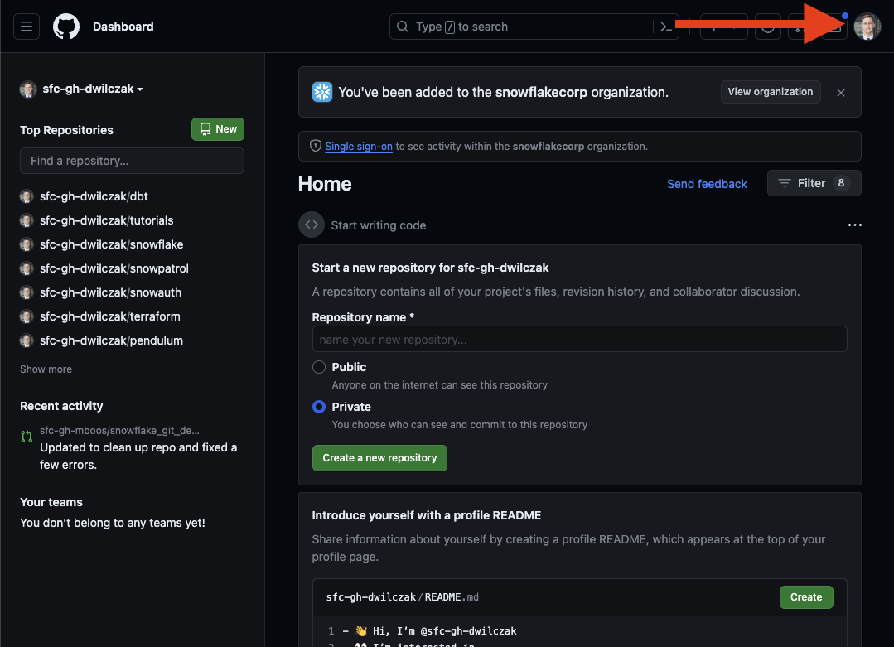The width and height of the screenshot is (894, 647).
Task: Click the Find a repository search box
Action: point(132,161)
